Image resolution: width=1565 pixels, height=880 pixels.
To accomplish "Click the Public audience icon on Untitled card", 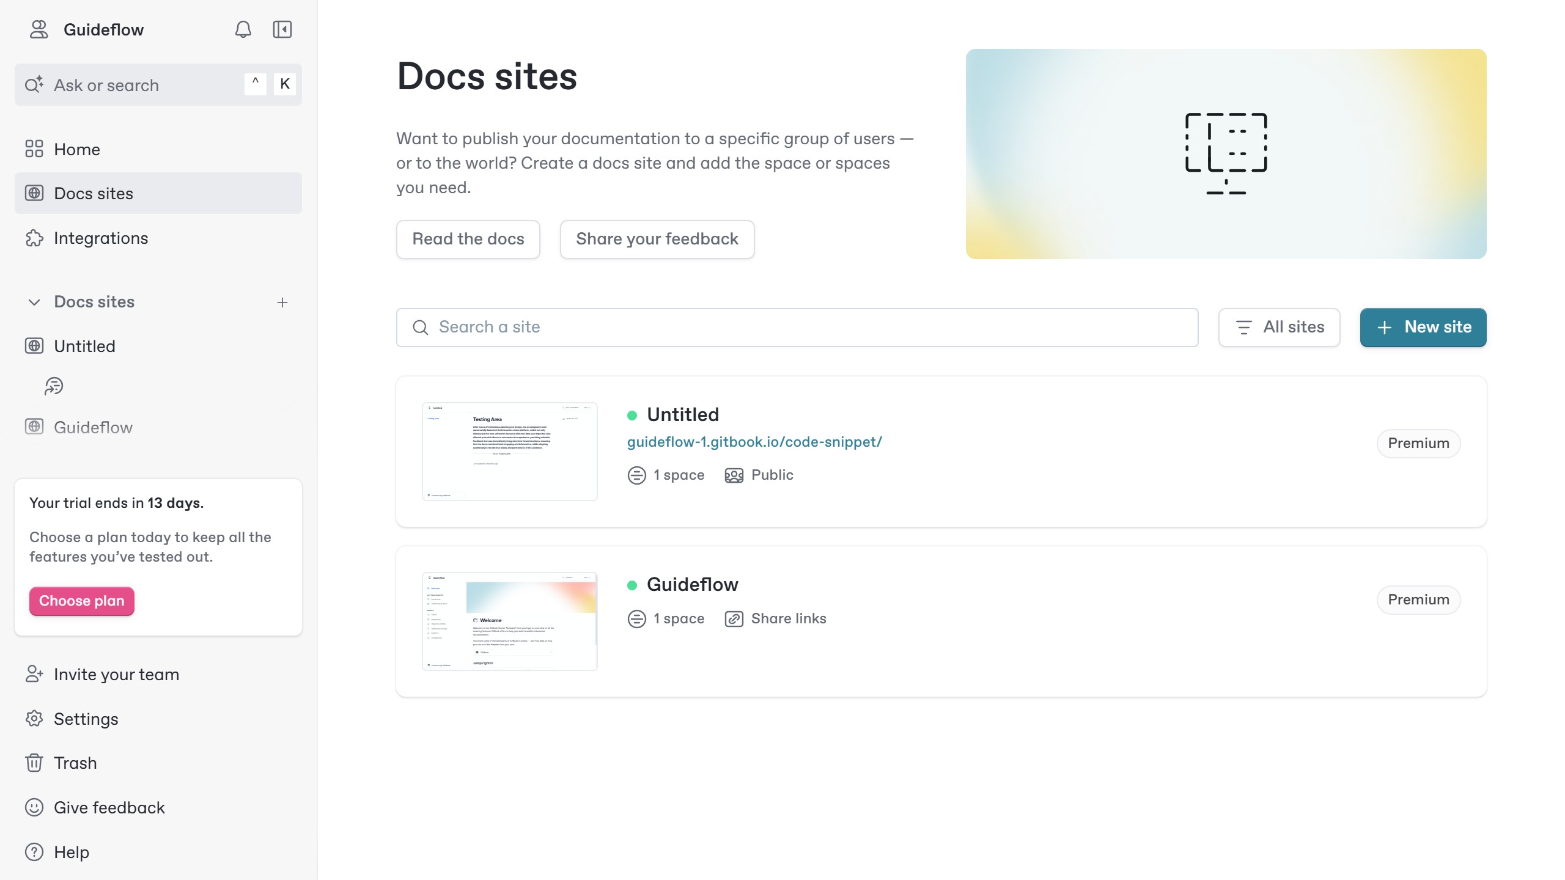I will (x=734, y=475).
